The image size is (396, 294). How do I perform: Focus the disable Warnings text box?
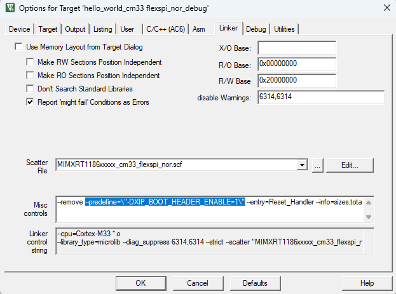(320, 97)
